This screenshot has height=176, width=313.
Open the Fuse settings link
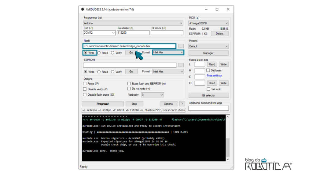point(214,75)
